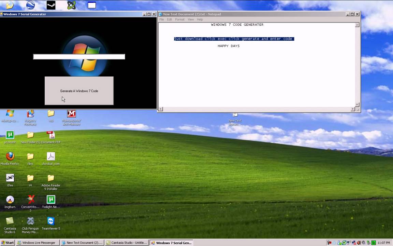Select the Xfire desktop icon
The image size is (393, 246).
(x=10, y=180)
